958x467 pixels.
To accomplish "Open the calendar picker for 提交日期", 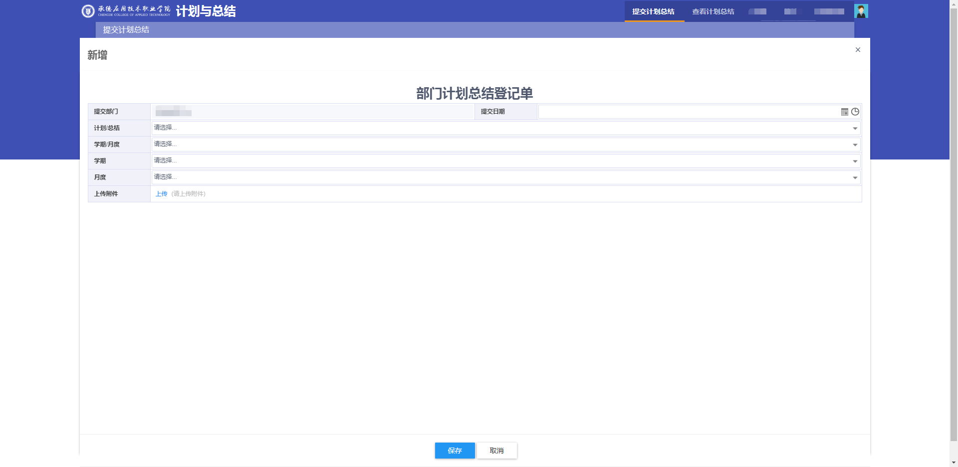I will click(x=844, y=112).
